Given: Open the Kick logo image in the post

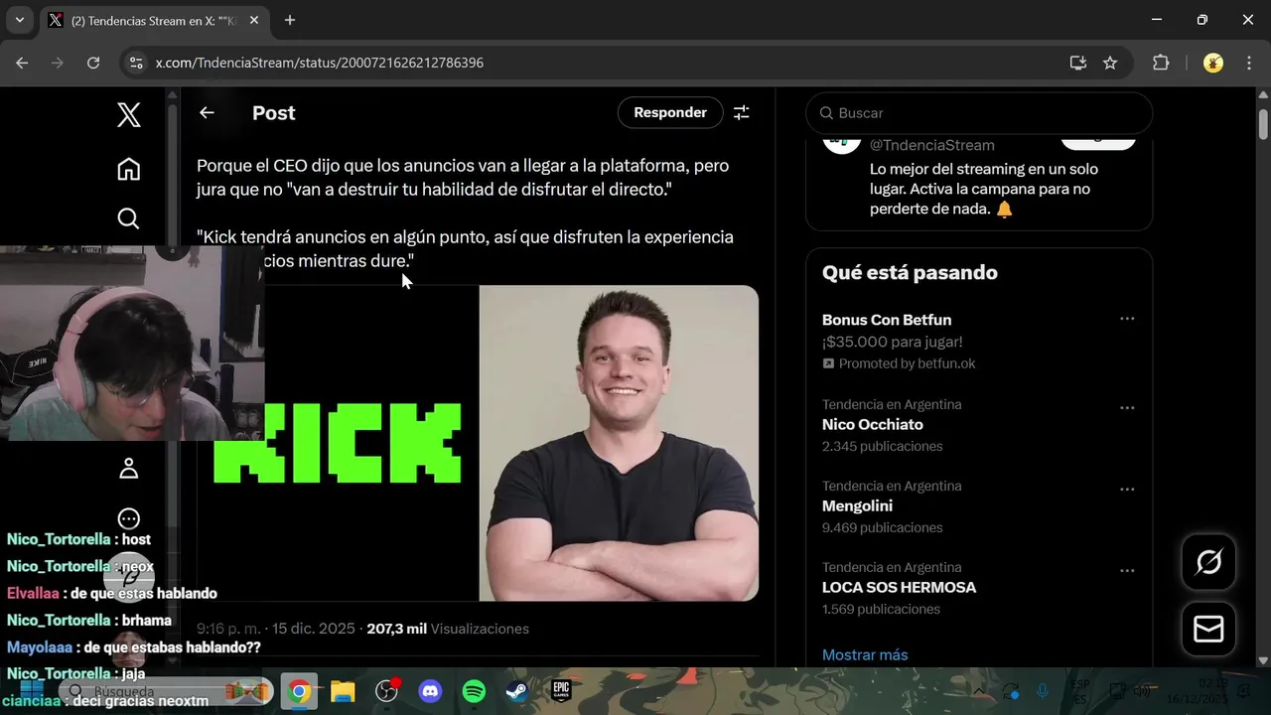Looking at the screenshot, I should point(338,443).
